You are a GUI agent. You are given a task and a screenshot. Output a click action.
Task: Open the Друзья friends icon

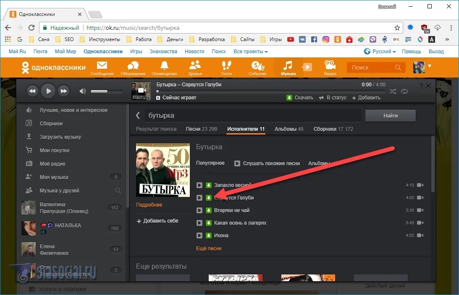(195, 68)
